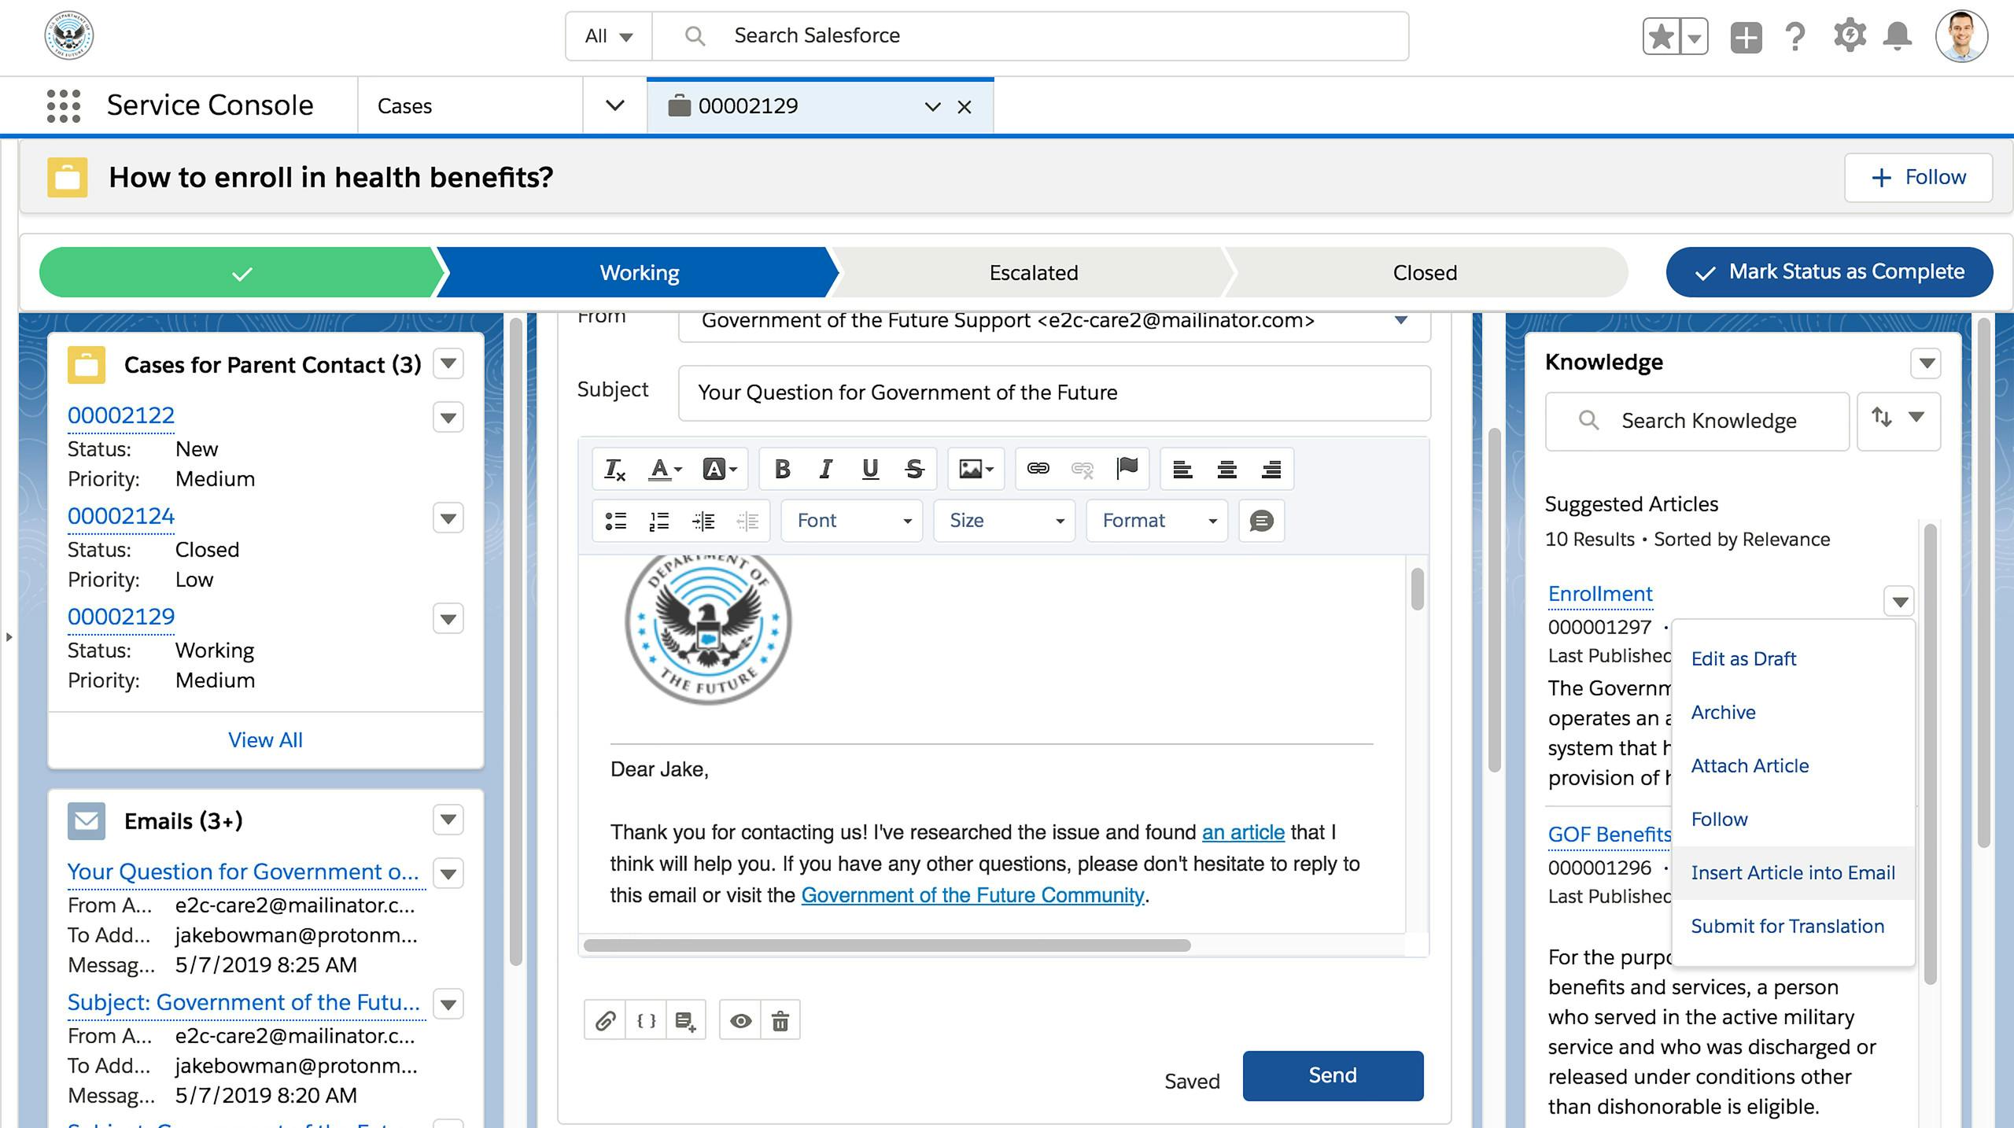The width and height of the screenshot is (2014, 1128).
Task: Toggle Underline formatting in email editor
Action: (x=869, y=469)
